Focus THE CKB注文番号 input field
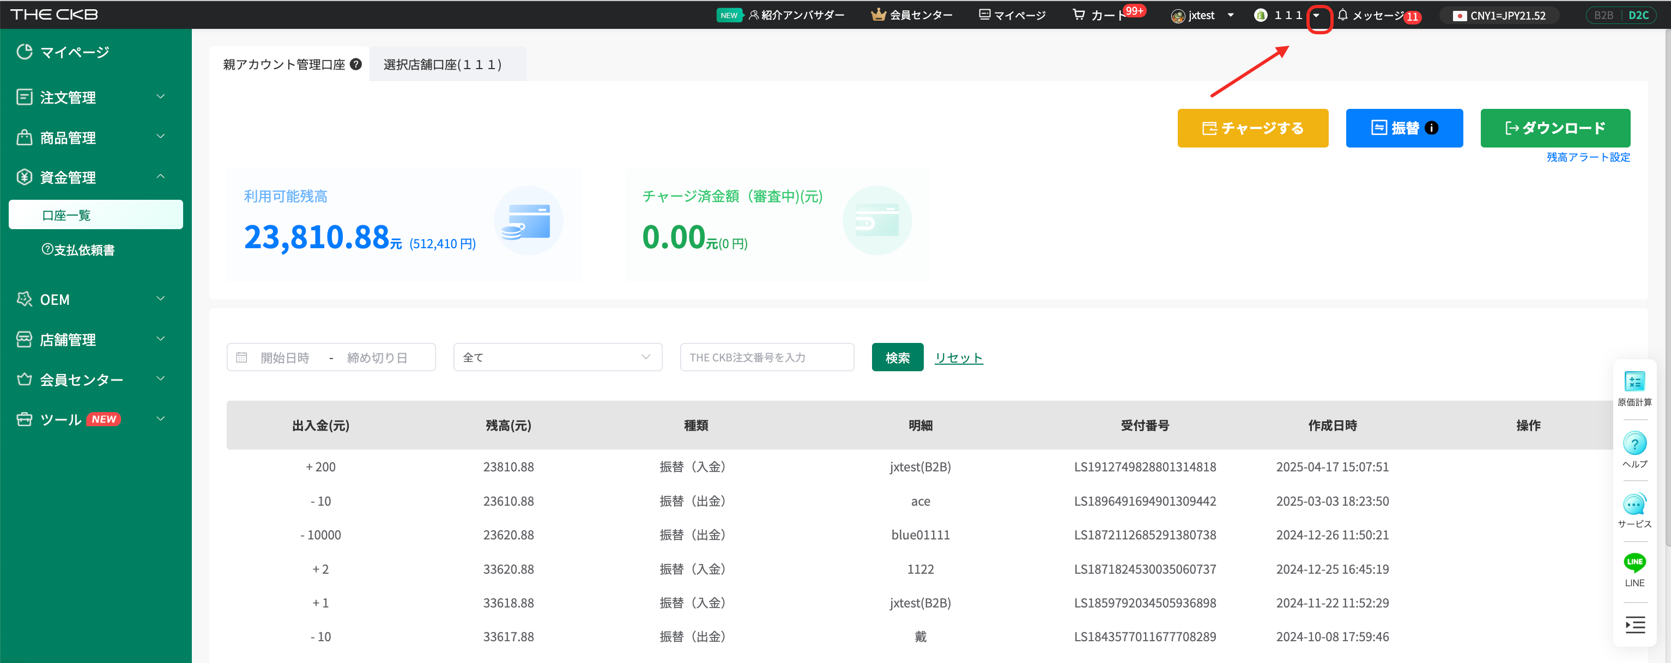This screenshot has width=1671, height=663. (766, 357)
